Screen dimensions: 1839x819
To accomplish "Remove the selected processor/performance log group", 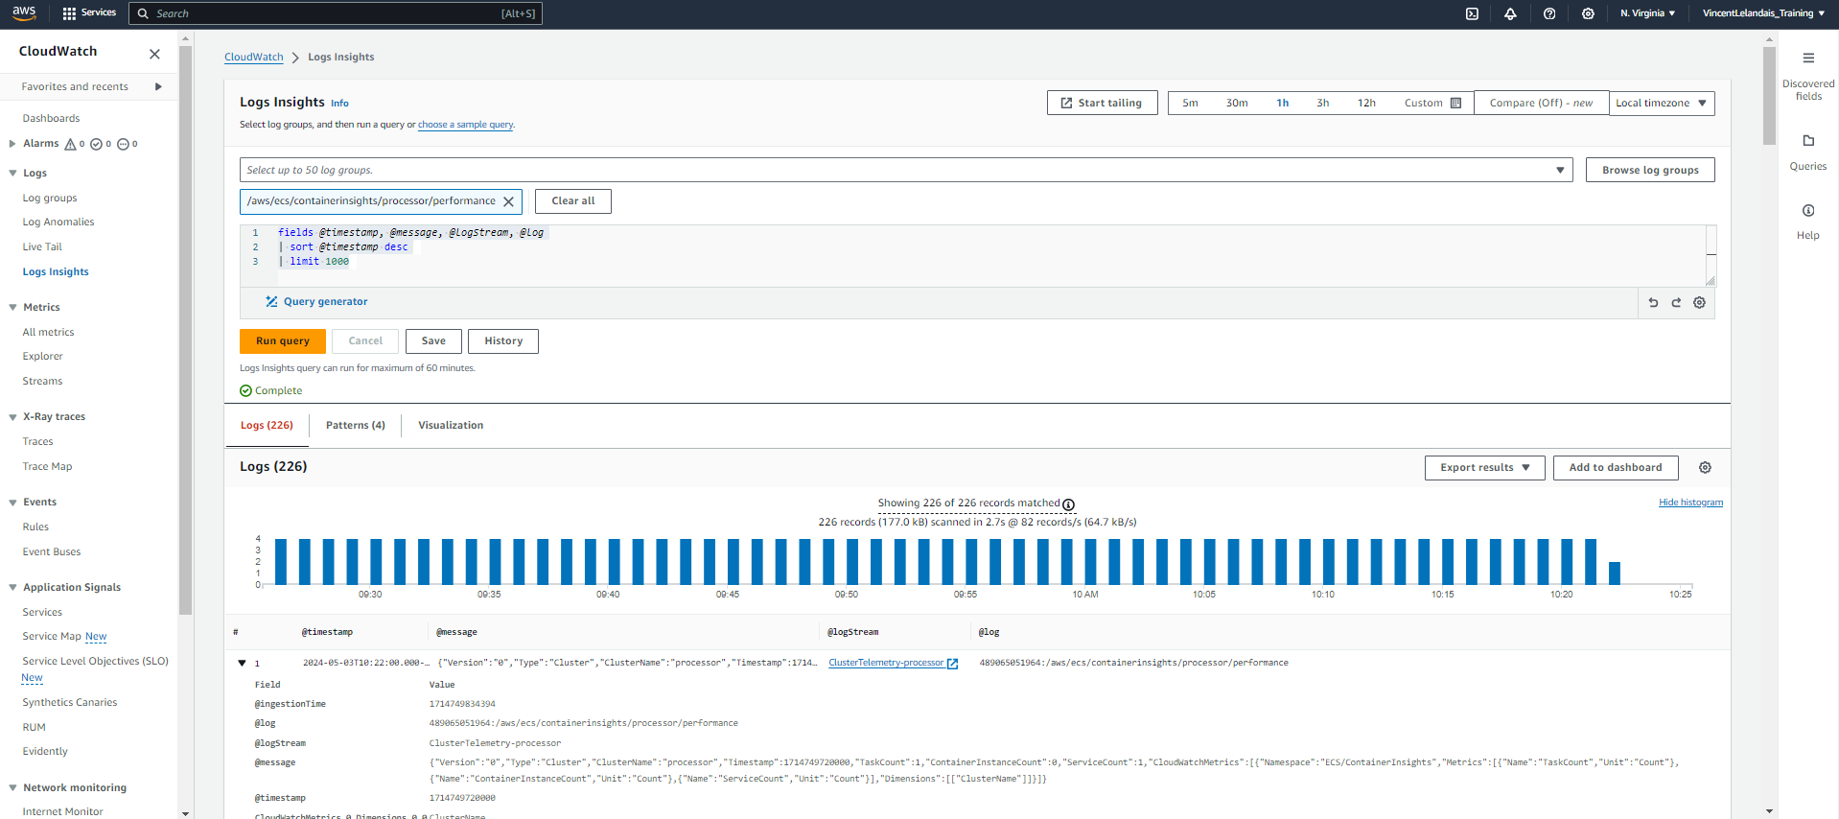I will click(x=509, y=201).
